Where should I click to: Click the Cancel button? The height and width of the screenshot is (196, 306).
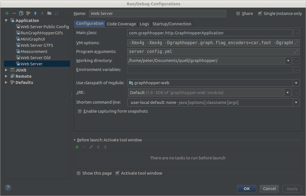[x=269, y=189]
